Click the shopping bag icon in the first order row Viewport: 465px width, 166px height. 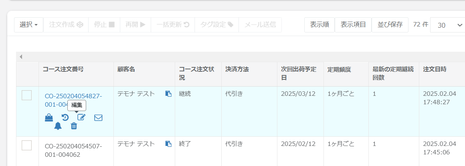point(49,117)
